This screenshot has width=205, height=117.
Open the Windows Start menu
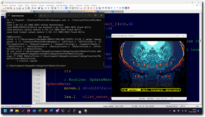pos(5,111)
